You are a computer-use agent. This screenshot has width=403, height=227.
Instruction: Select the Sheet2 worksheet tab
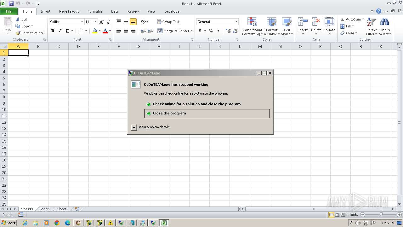(x=45, y=209)
